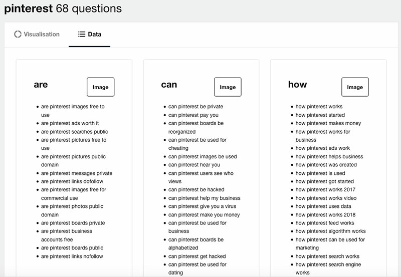Image resolution: width=401 pixels, height=277 pixels.
Task: Click "are pinterest searches public" entry
Action: 74,132
